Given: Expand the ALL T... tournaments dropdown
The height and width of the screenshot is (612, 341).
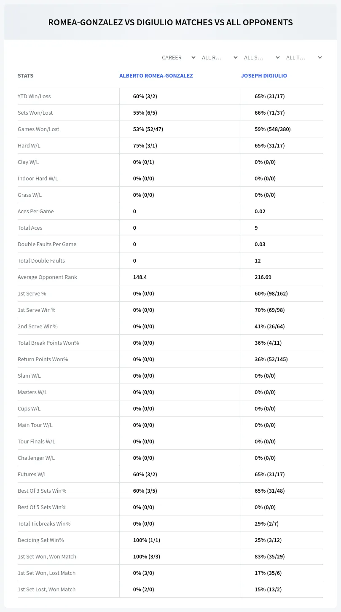Looking at the screenshot, I should [304, 57].
